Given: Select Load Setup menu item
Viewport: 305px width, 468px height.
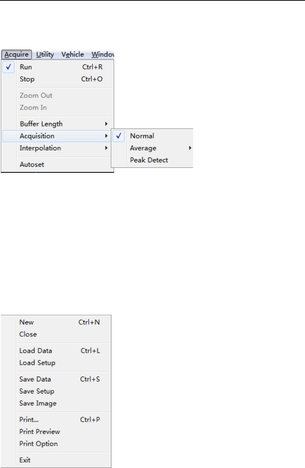Looking at the screenshot, I should tap(56, 363).
